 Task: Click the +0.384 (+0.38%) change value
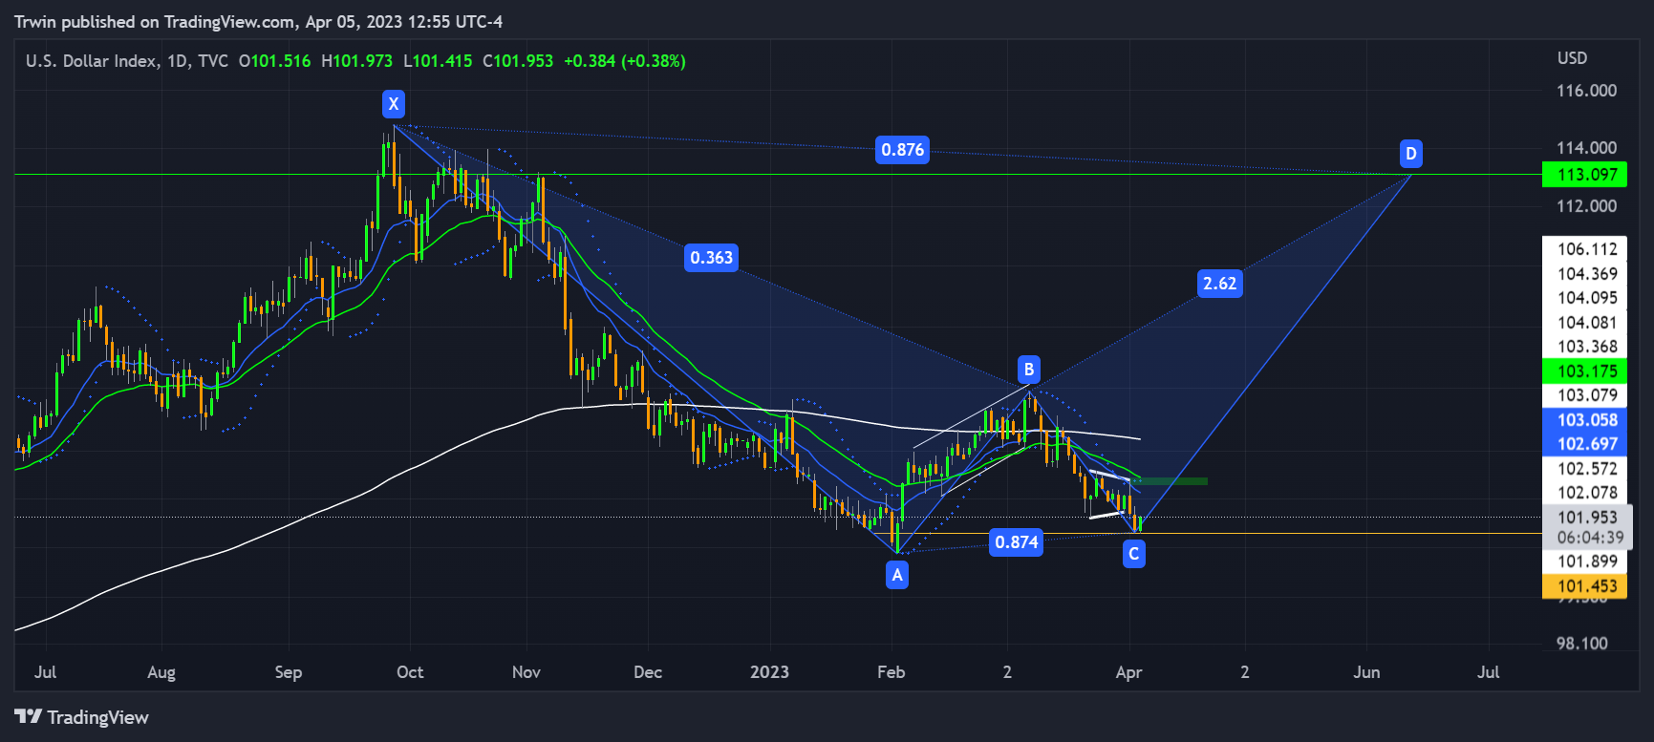pos(625,61)
